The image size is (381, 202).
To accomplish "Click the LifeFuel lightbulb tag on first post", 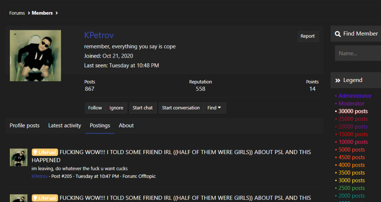I will tap(45, 152).
